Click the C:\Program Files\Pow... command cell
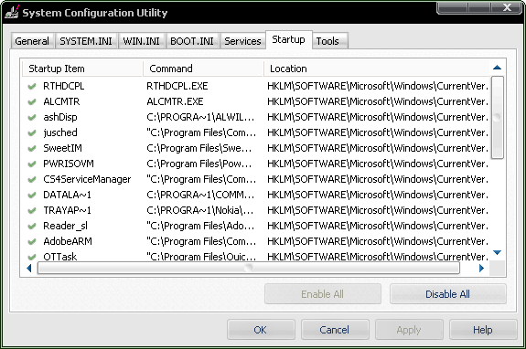This screenshot has width=526, height=349. click(199, 164)
